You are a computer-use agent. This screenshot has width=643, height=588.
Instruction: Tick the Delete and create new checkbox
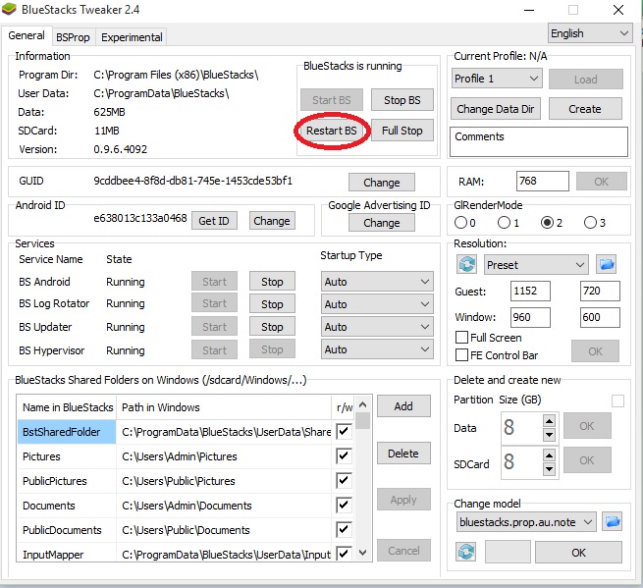618,401
